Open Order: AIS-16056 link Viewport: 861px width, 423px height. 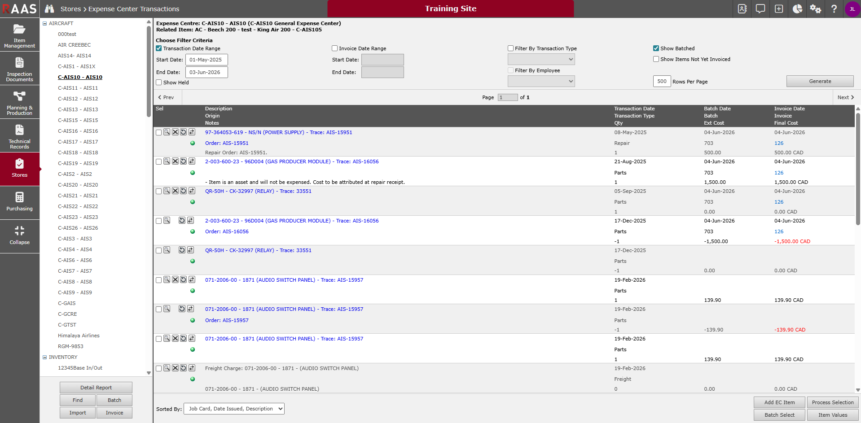pos(227,231)
